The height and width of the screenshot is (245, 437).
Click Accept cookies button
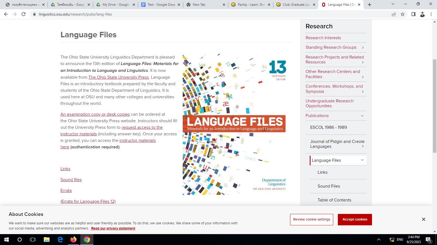(355, 219)
